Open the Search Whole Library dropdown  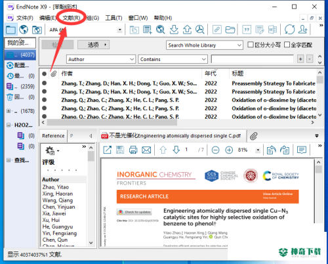[x=205, y=45]
